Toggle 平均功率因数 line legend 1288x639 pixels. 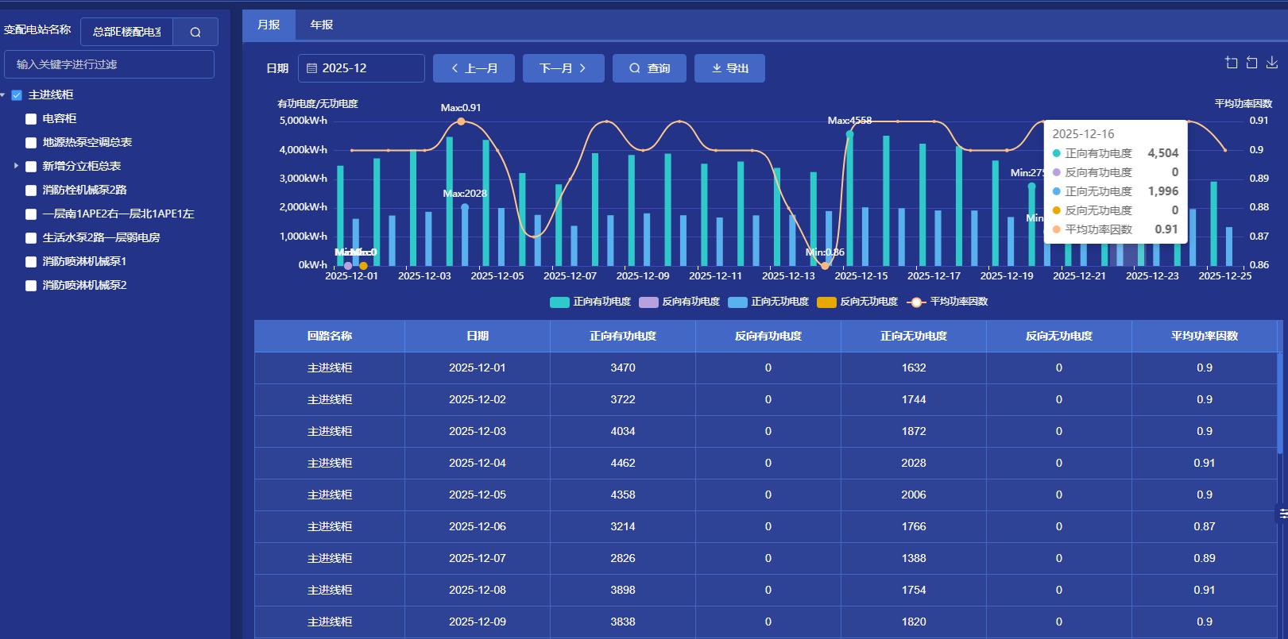[x=948, y=302]
